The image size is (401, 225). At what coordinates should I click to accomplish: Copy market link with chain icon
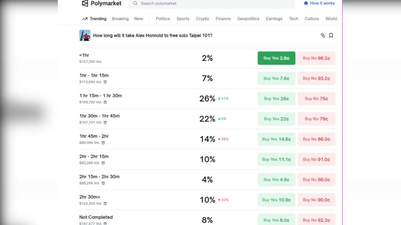[x=323, y=35]
